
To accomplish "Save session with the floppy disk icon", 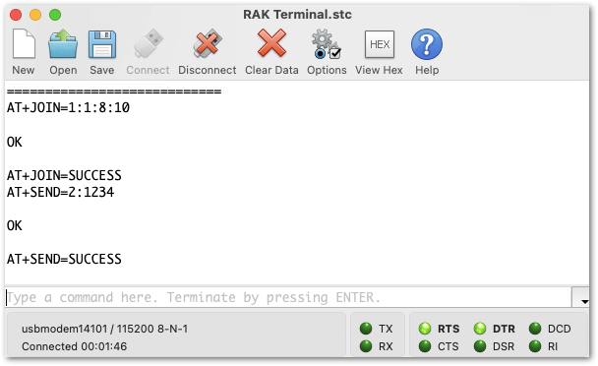I will 102,44.
